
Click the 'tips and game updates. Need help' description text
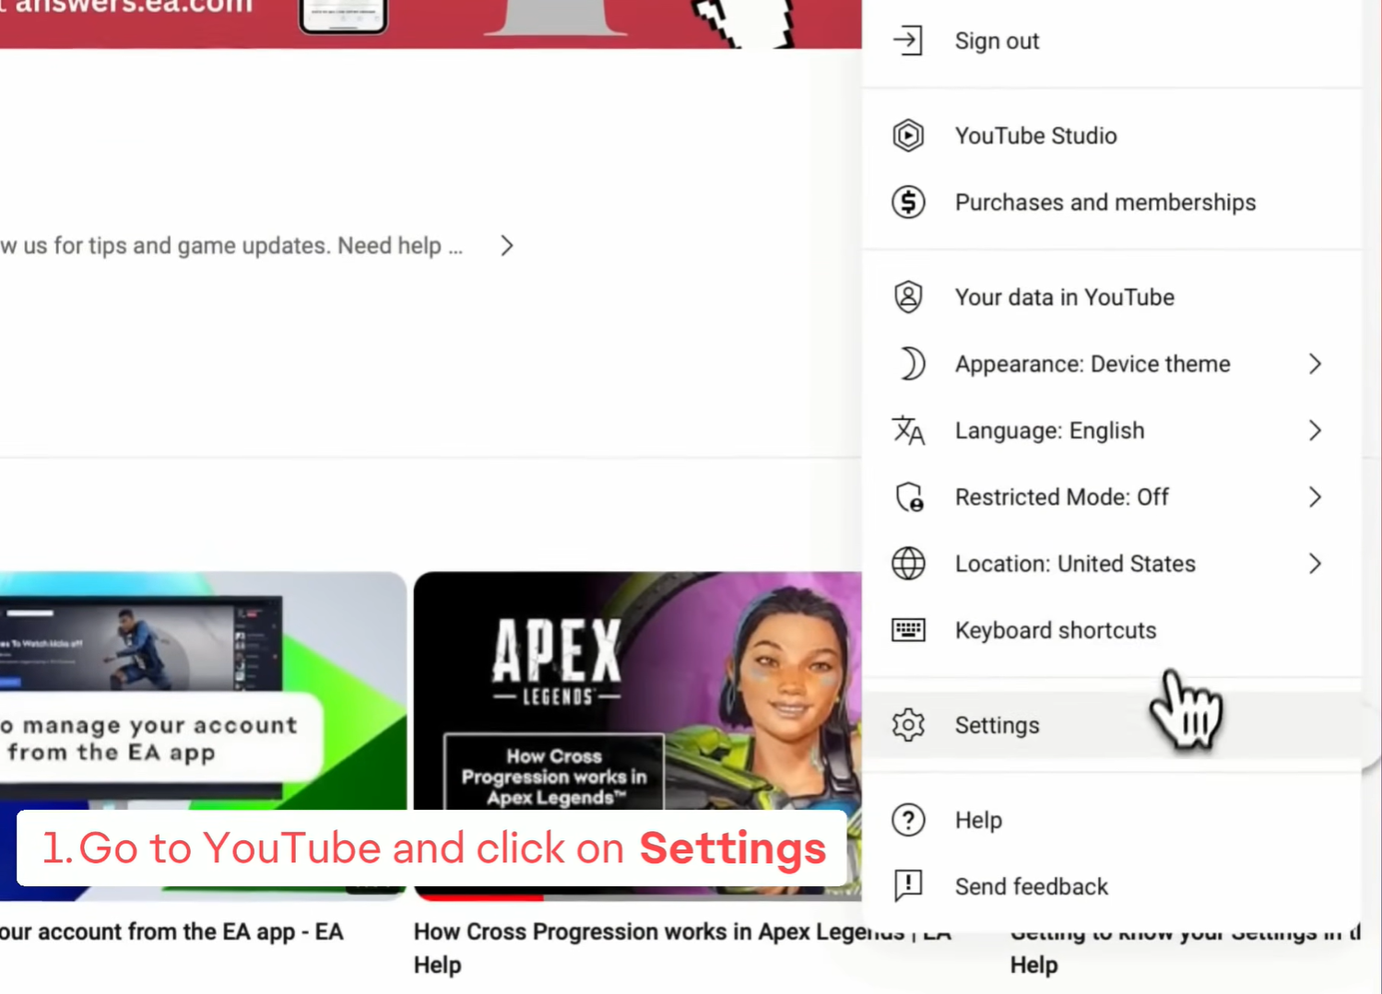tap(265, 246)
